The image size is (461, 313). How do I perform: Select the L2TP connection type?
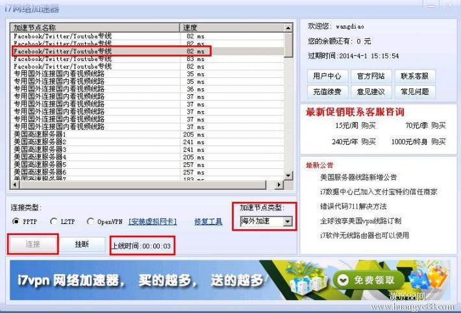coord(53,221)
